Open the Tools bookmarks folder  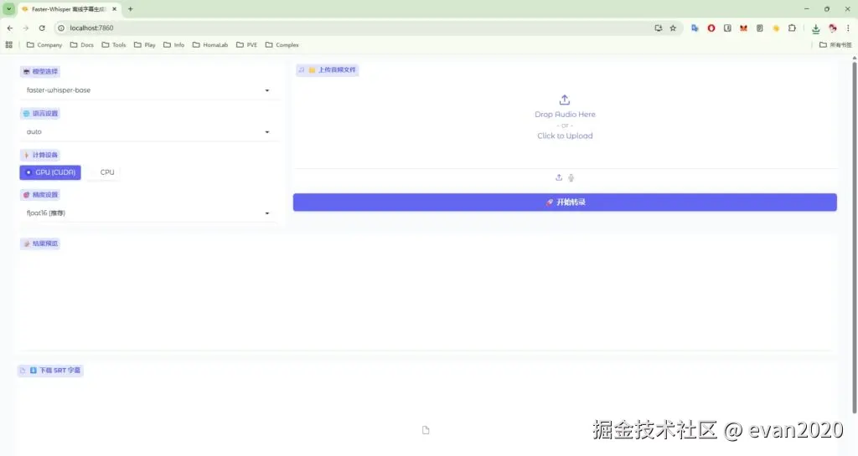tap(114, 45)
